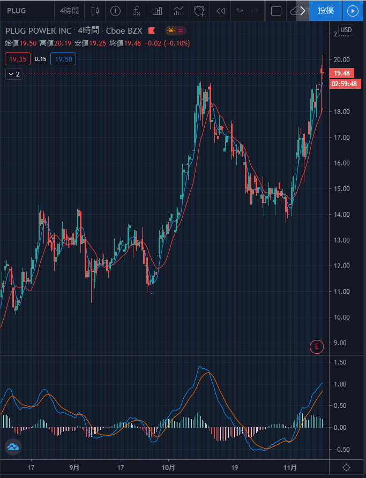Viewport: 366px width, 478px height.
Task: Click the red sell price 19.35 button
Action: pos(18,59)
